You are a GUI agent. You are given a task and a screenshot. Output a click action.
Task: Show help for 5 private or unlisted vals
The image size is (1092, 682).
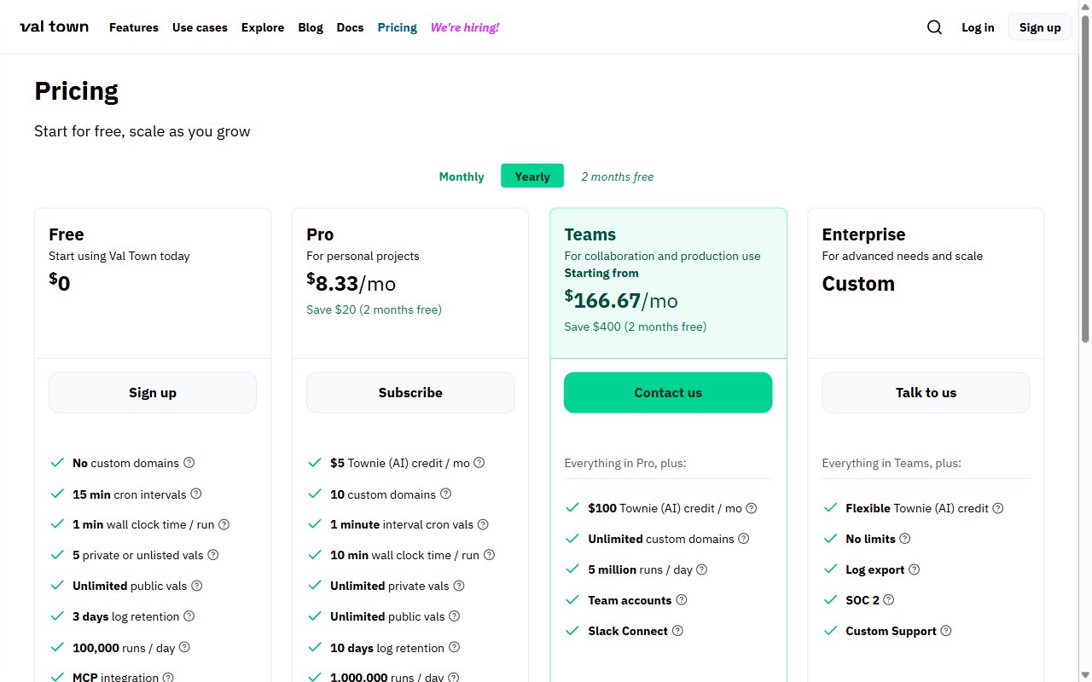coord(213,555)
